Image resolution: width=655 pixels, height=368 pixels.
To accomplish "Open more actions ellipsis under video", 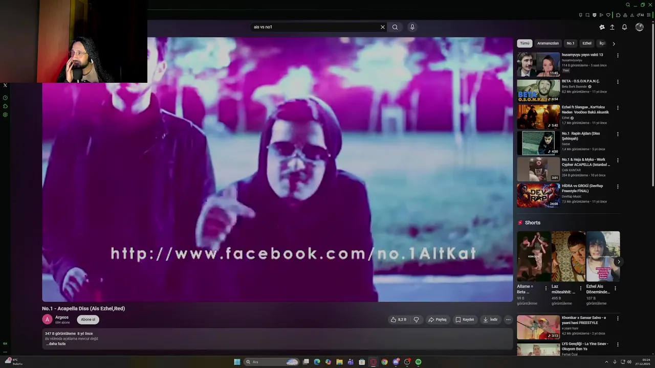I will 508,319.
